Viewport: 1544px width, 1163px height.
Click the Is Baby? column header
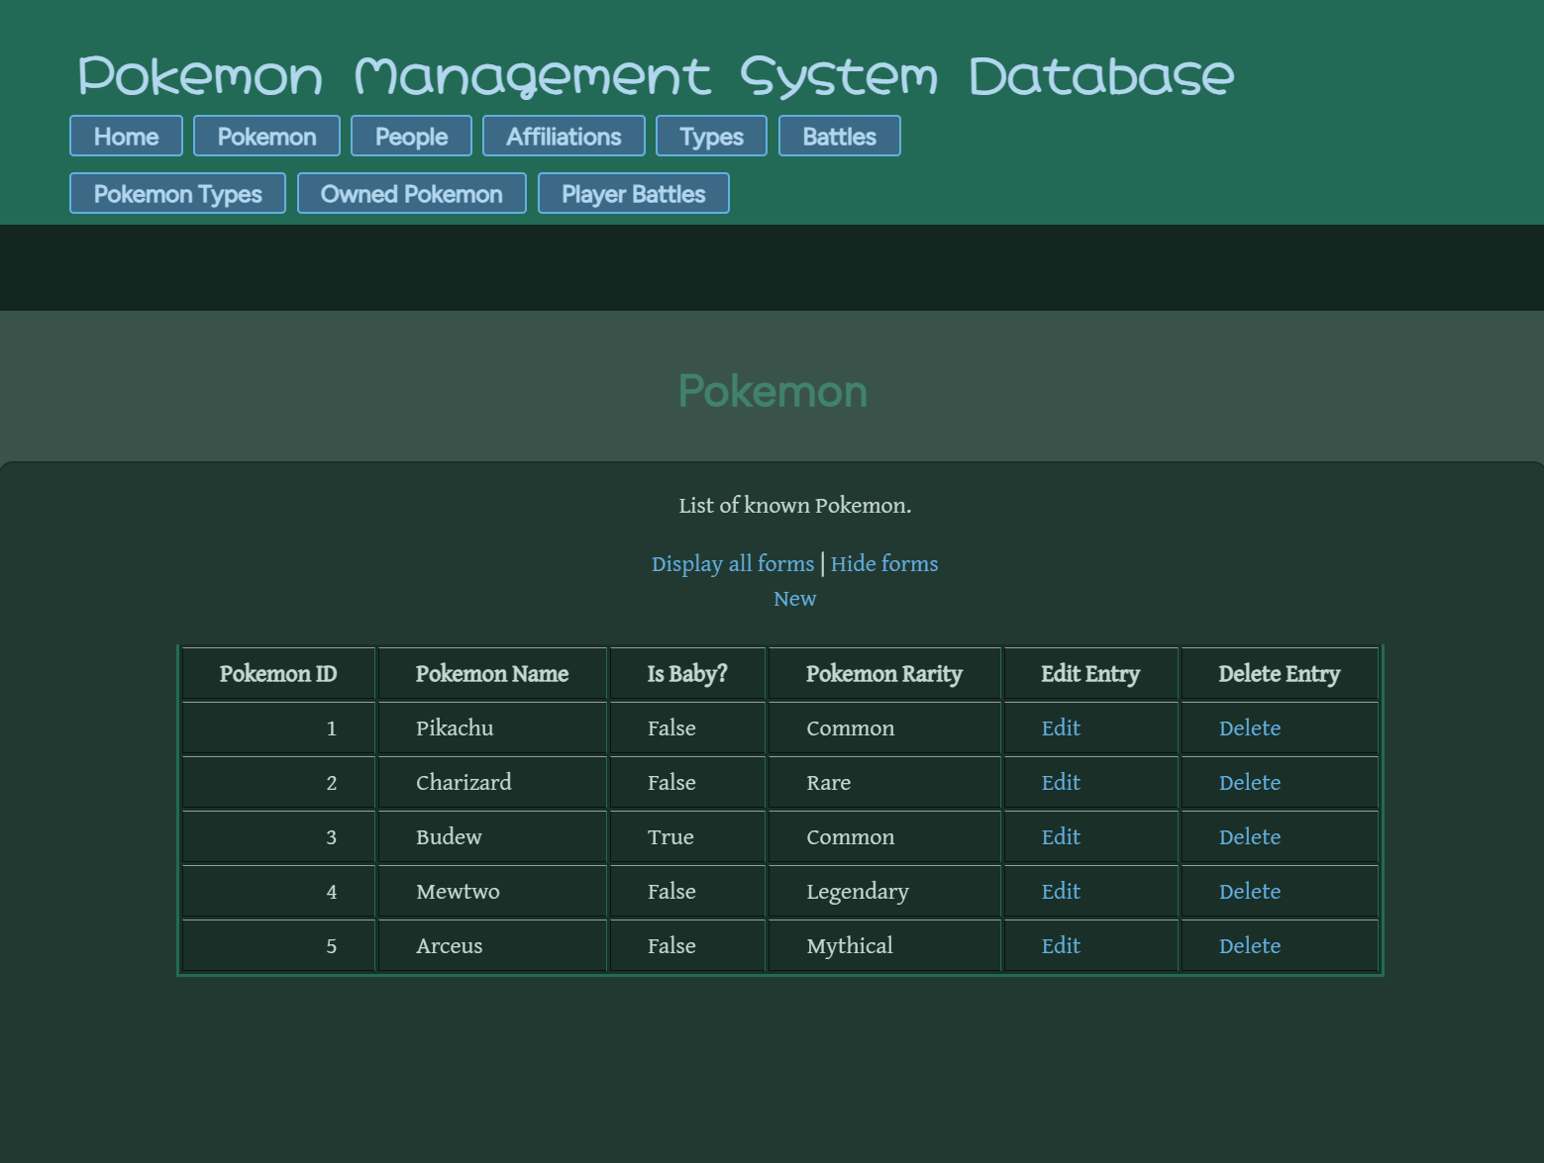click(687, 674)
